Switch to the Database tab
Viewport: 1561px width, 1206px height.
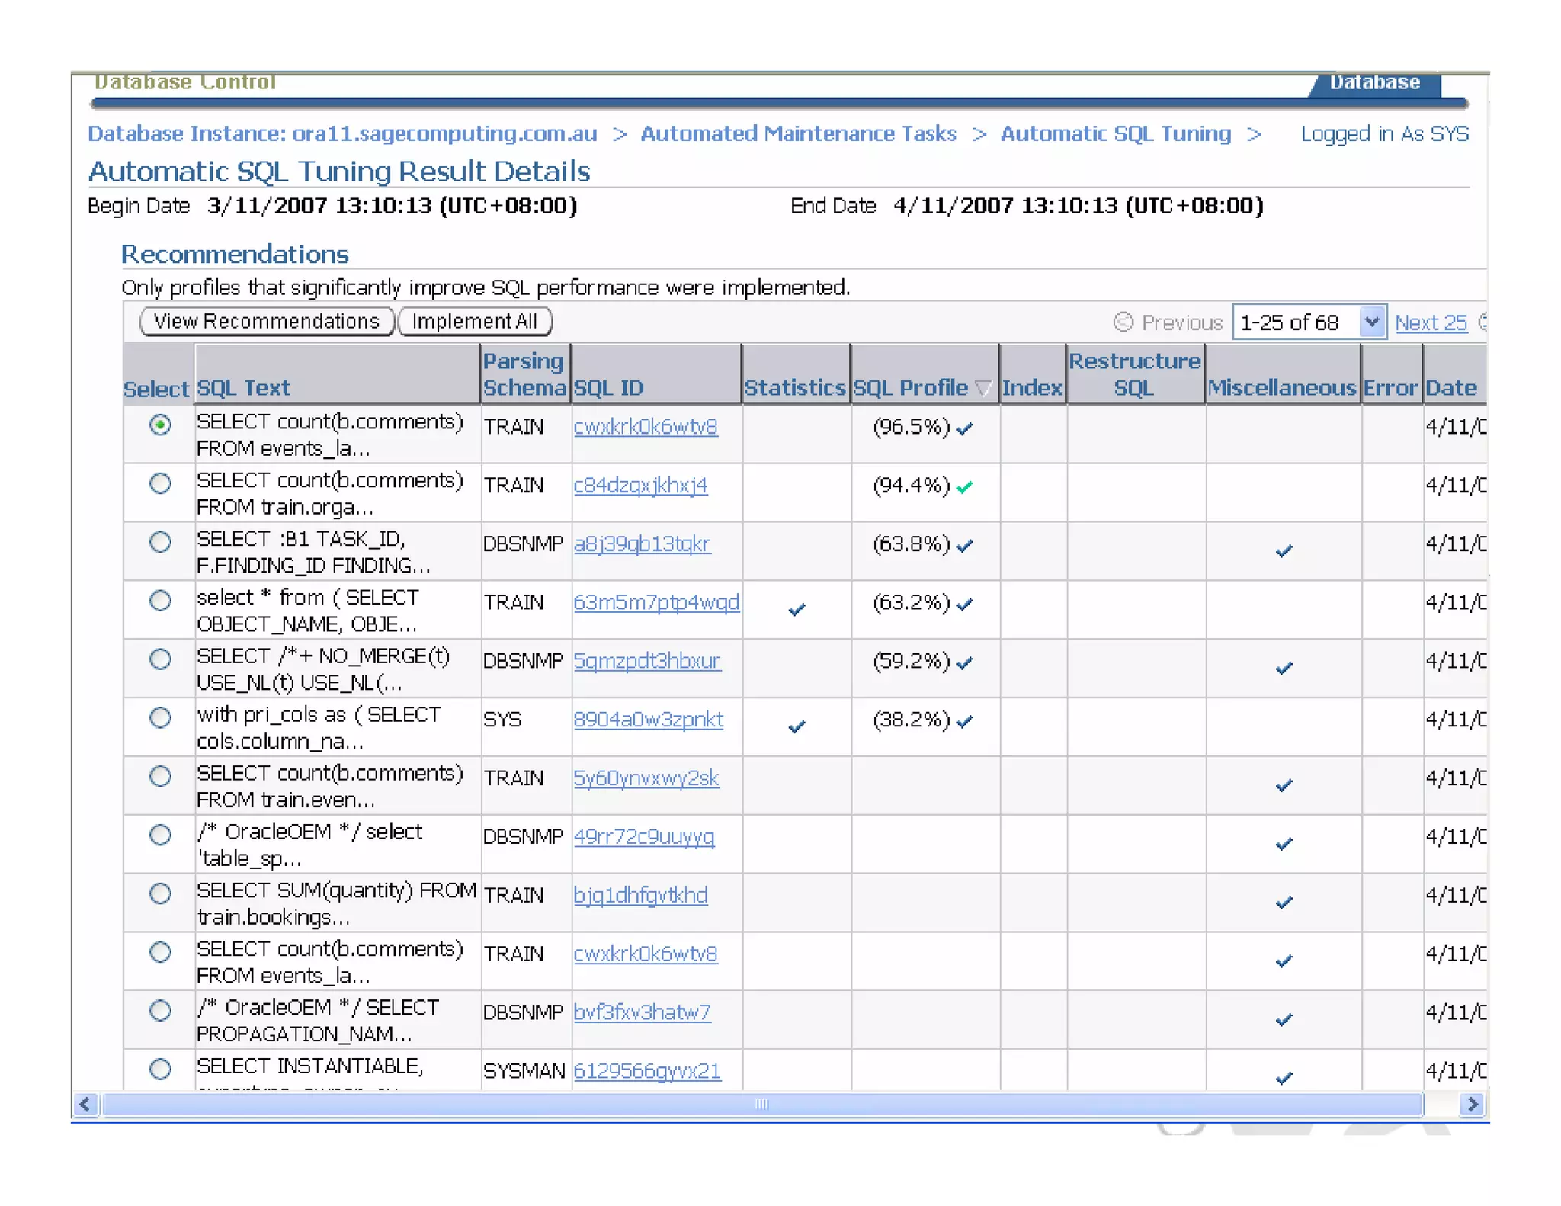pos(1373,82)
